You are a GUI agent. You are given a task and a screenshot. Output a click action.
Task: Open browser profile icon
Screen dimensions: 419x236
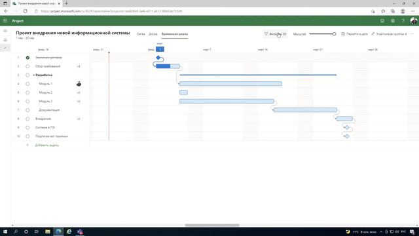pos(403,11)
